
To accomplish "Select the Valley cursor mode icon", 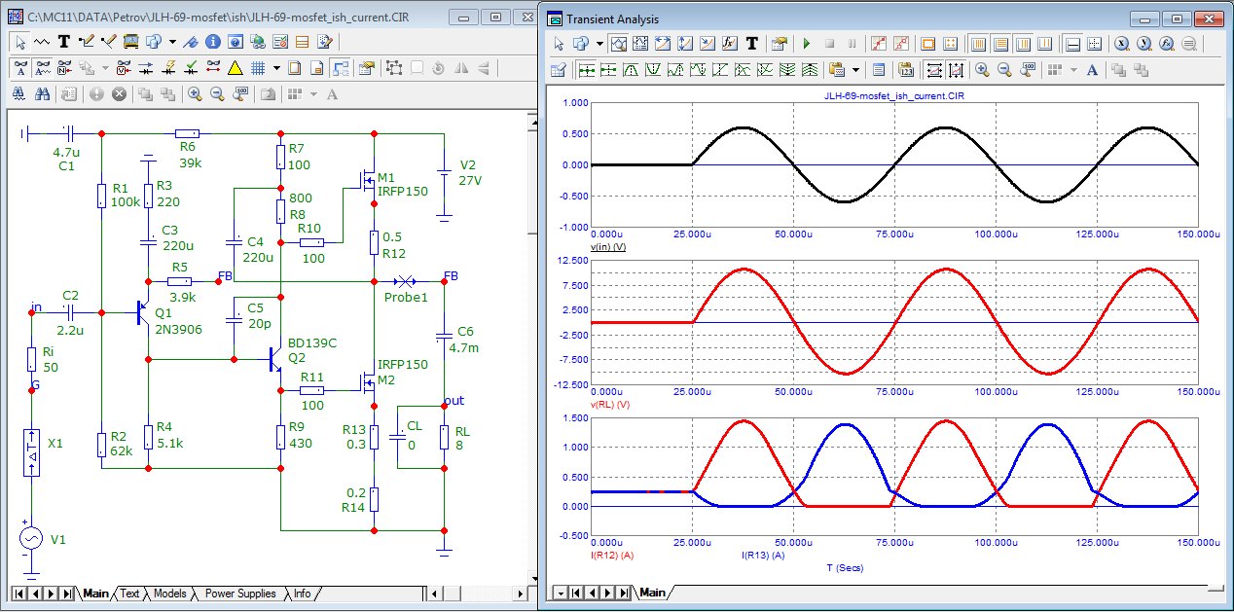I will (x=653, y=70).
